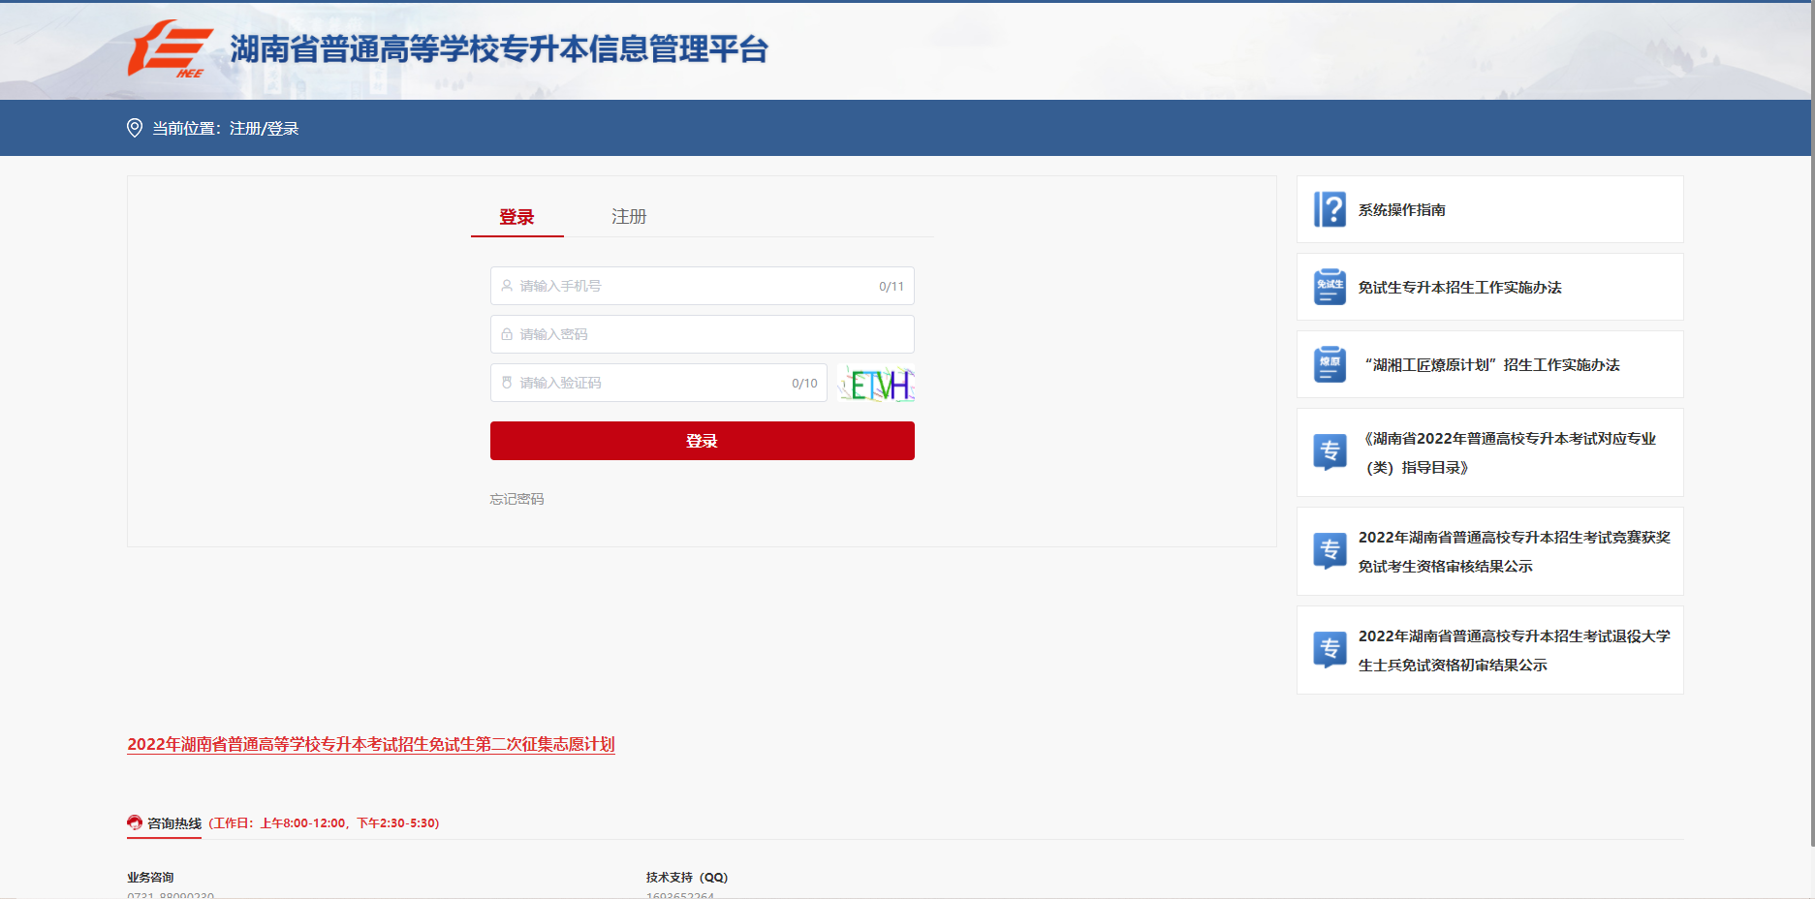Open the 免试生第二次征集志愿计划 announcement link
Screen dimensions: 1815x899
[371, 745]
